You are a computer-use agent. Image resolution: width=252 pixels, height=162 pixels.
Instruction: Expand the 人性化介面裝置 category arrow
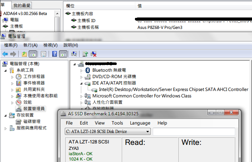pyautogui.click(x=82, y=103)
